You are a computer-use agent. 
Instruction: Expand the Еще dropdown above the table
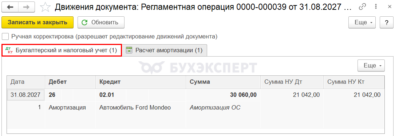click(371, 66)
